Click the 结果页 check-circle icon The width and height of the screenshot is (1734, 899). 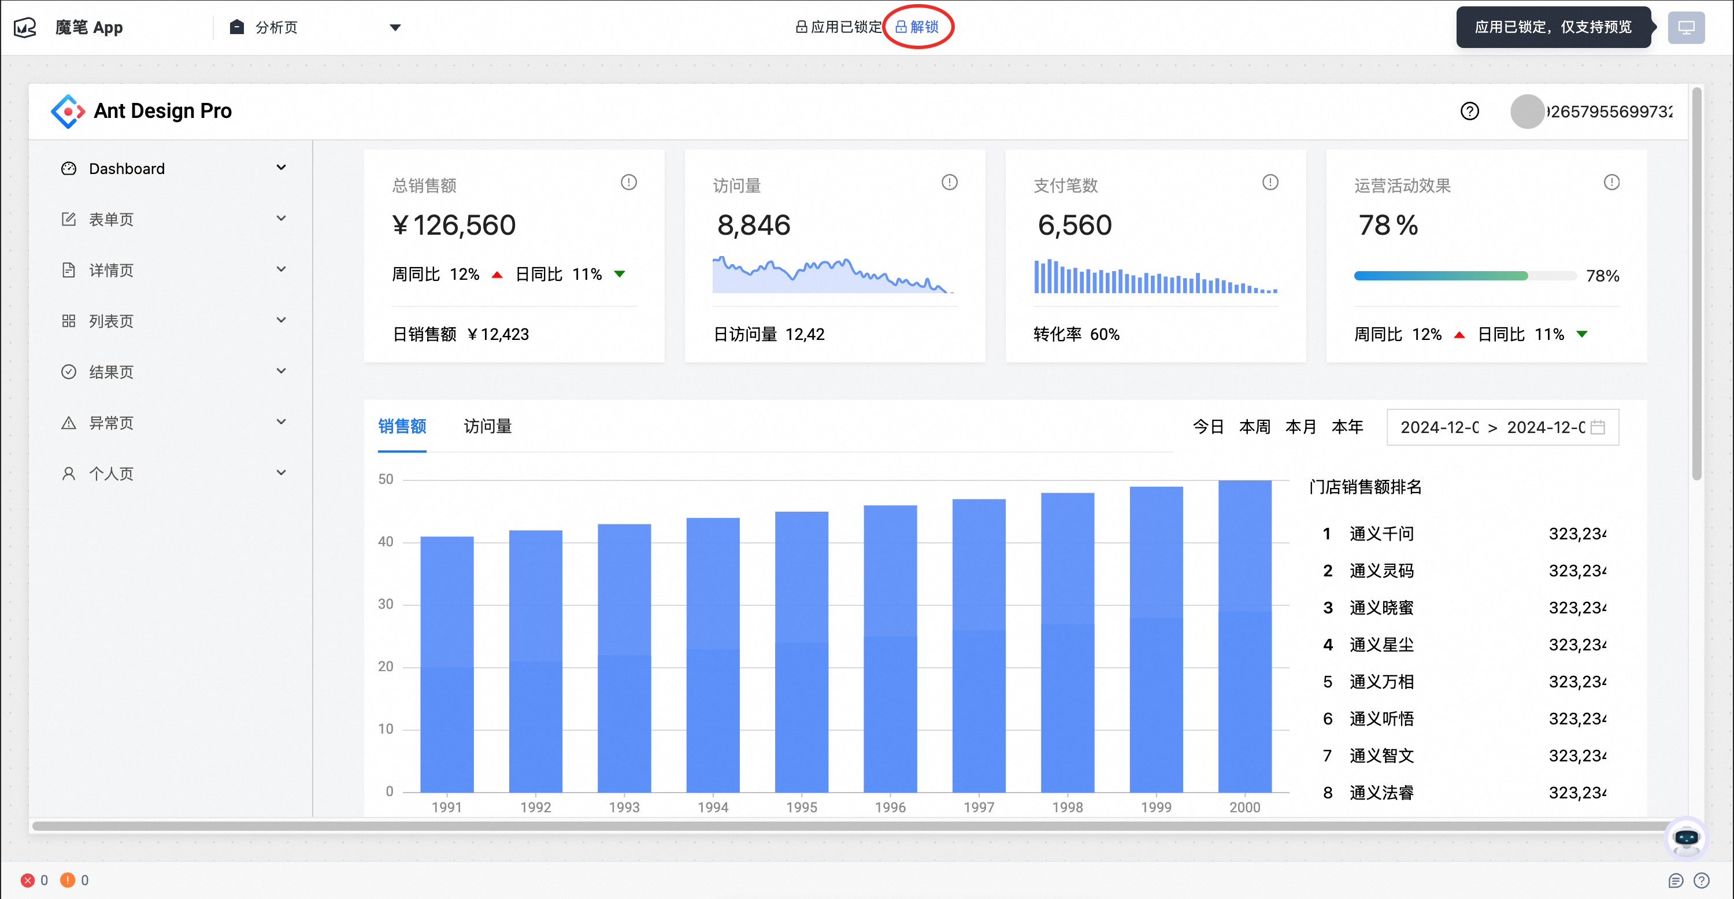[69, 372]
